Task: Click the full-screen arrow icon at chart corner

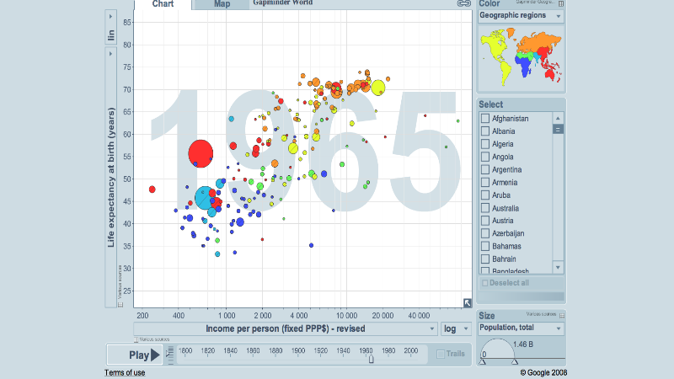Action: pos(467,303)
